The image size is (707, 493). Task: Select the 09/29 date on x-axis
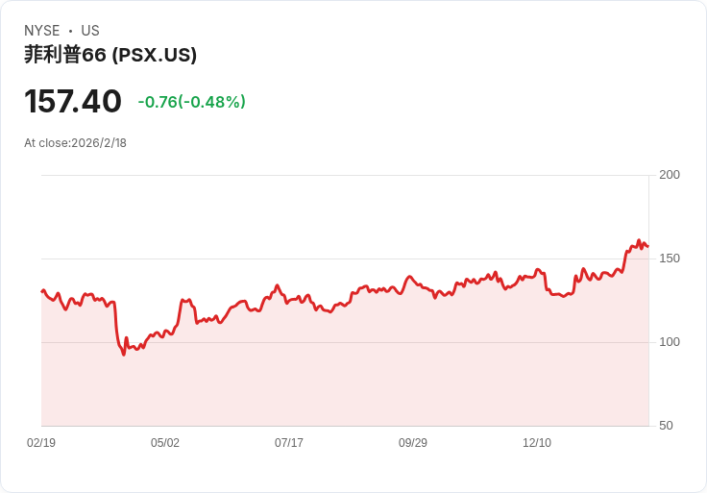tap(413, 443)
